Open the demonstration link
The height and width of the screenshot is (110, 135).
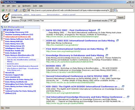click(53, 14)
